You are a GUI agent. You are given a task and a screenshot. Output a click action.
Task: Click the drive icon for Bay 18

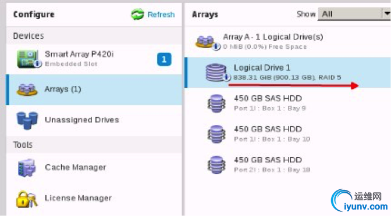pos(216,165)
